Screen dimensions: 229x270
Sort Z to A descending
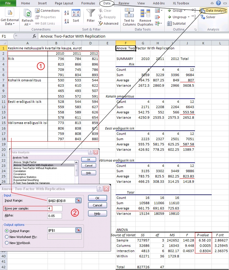pyautogui.click(x=66, y=21)
